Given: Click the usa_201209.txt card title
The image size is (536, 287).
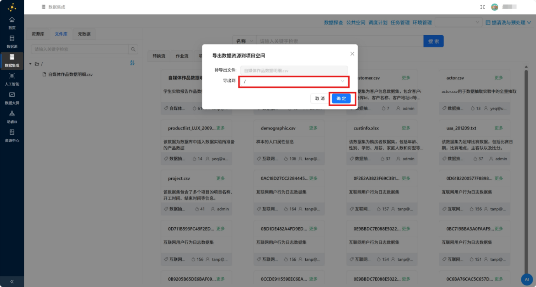Looking at the screenshot, I should click(x=461, y=128).
